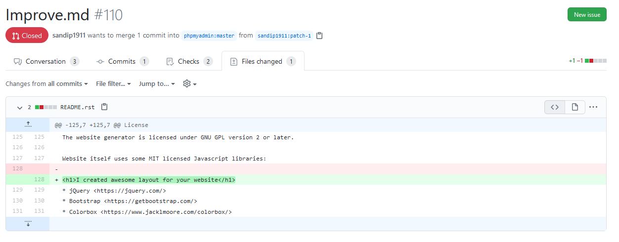
Task: Click the MIT licensed Javascript libraries line
Action: click(x=164, y=159)
